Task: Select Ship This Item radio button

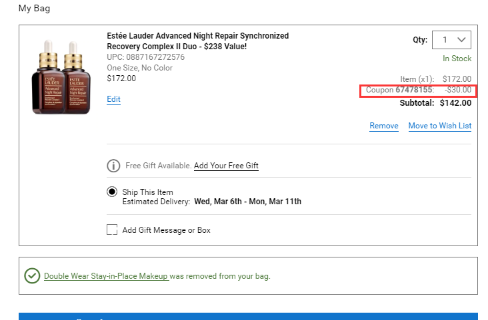Action: tap(112, 192)
